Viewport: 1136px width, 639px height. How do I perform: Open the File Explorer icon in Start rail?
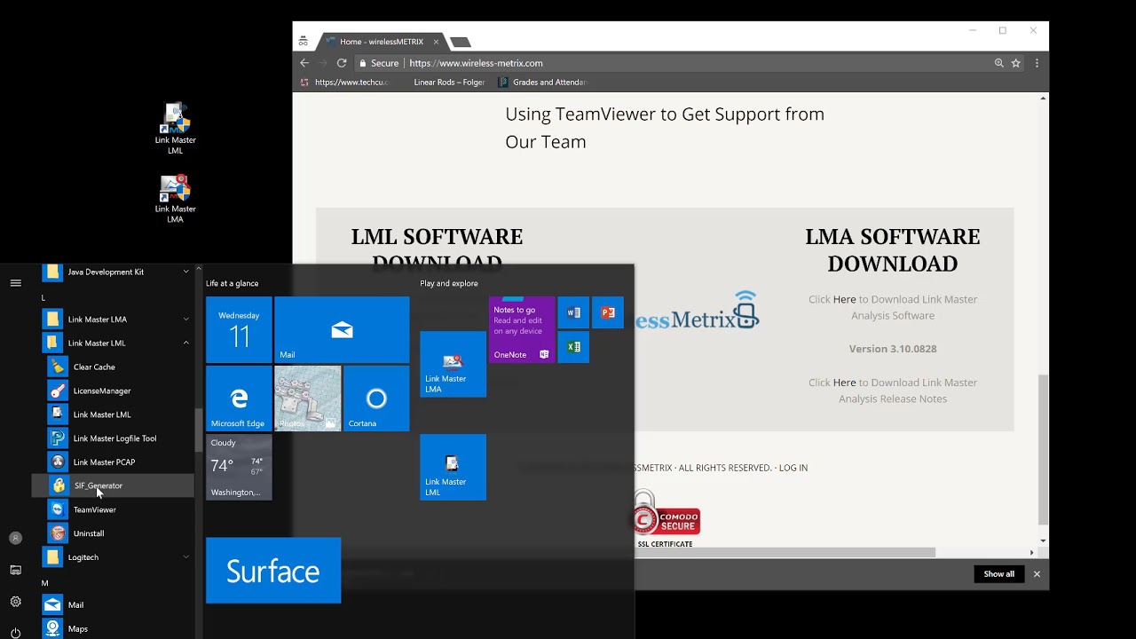15,570
